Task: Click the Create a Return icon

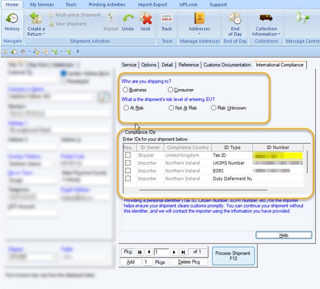Action: click(36, 18)
